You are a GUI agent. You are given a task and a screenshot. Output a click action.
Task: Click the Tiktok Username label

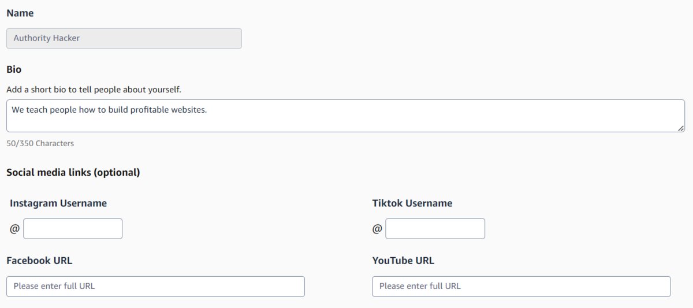412,203
